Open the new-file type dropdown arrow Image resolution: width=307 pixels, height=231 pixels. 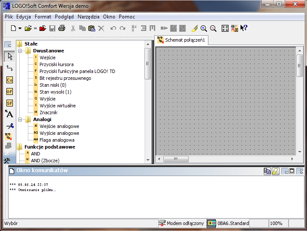click(x=20, y=28)
